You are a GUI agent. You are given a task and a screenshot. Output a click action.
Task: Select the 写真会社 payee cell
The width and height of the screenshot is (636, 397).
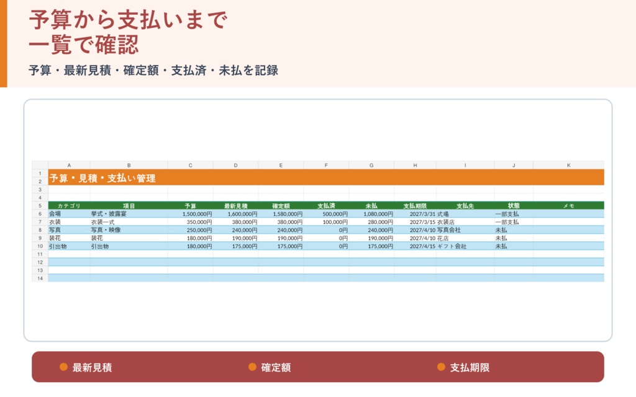465,230
